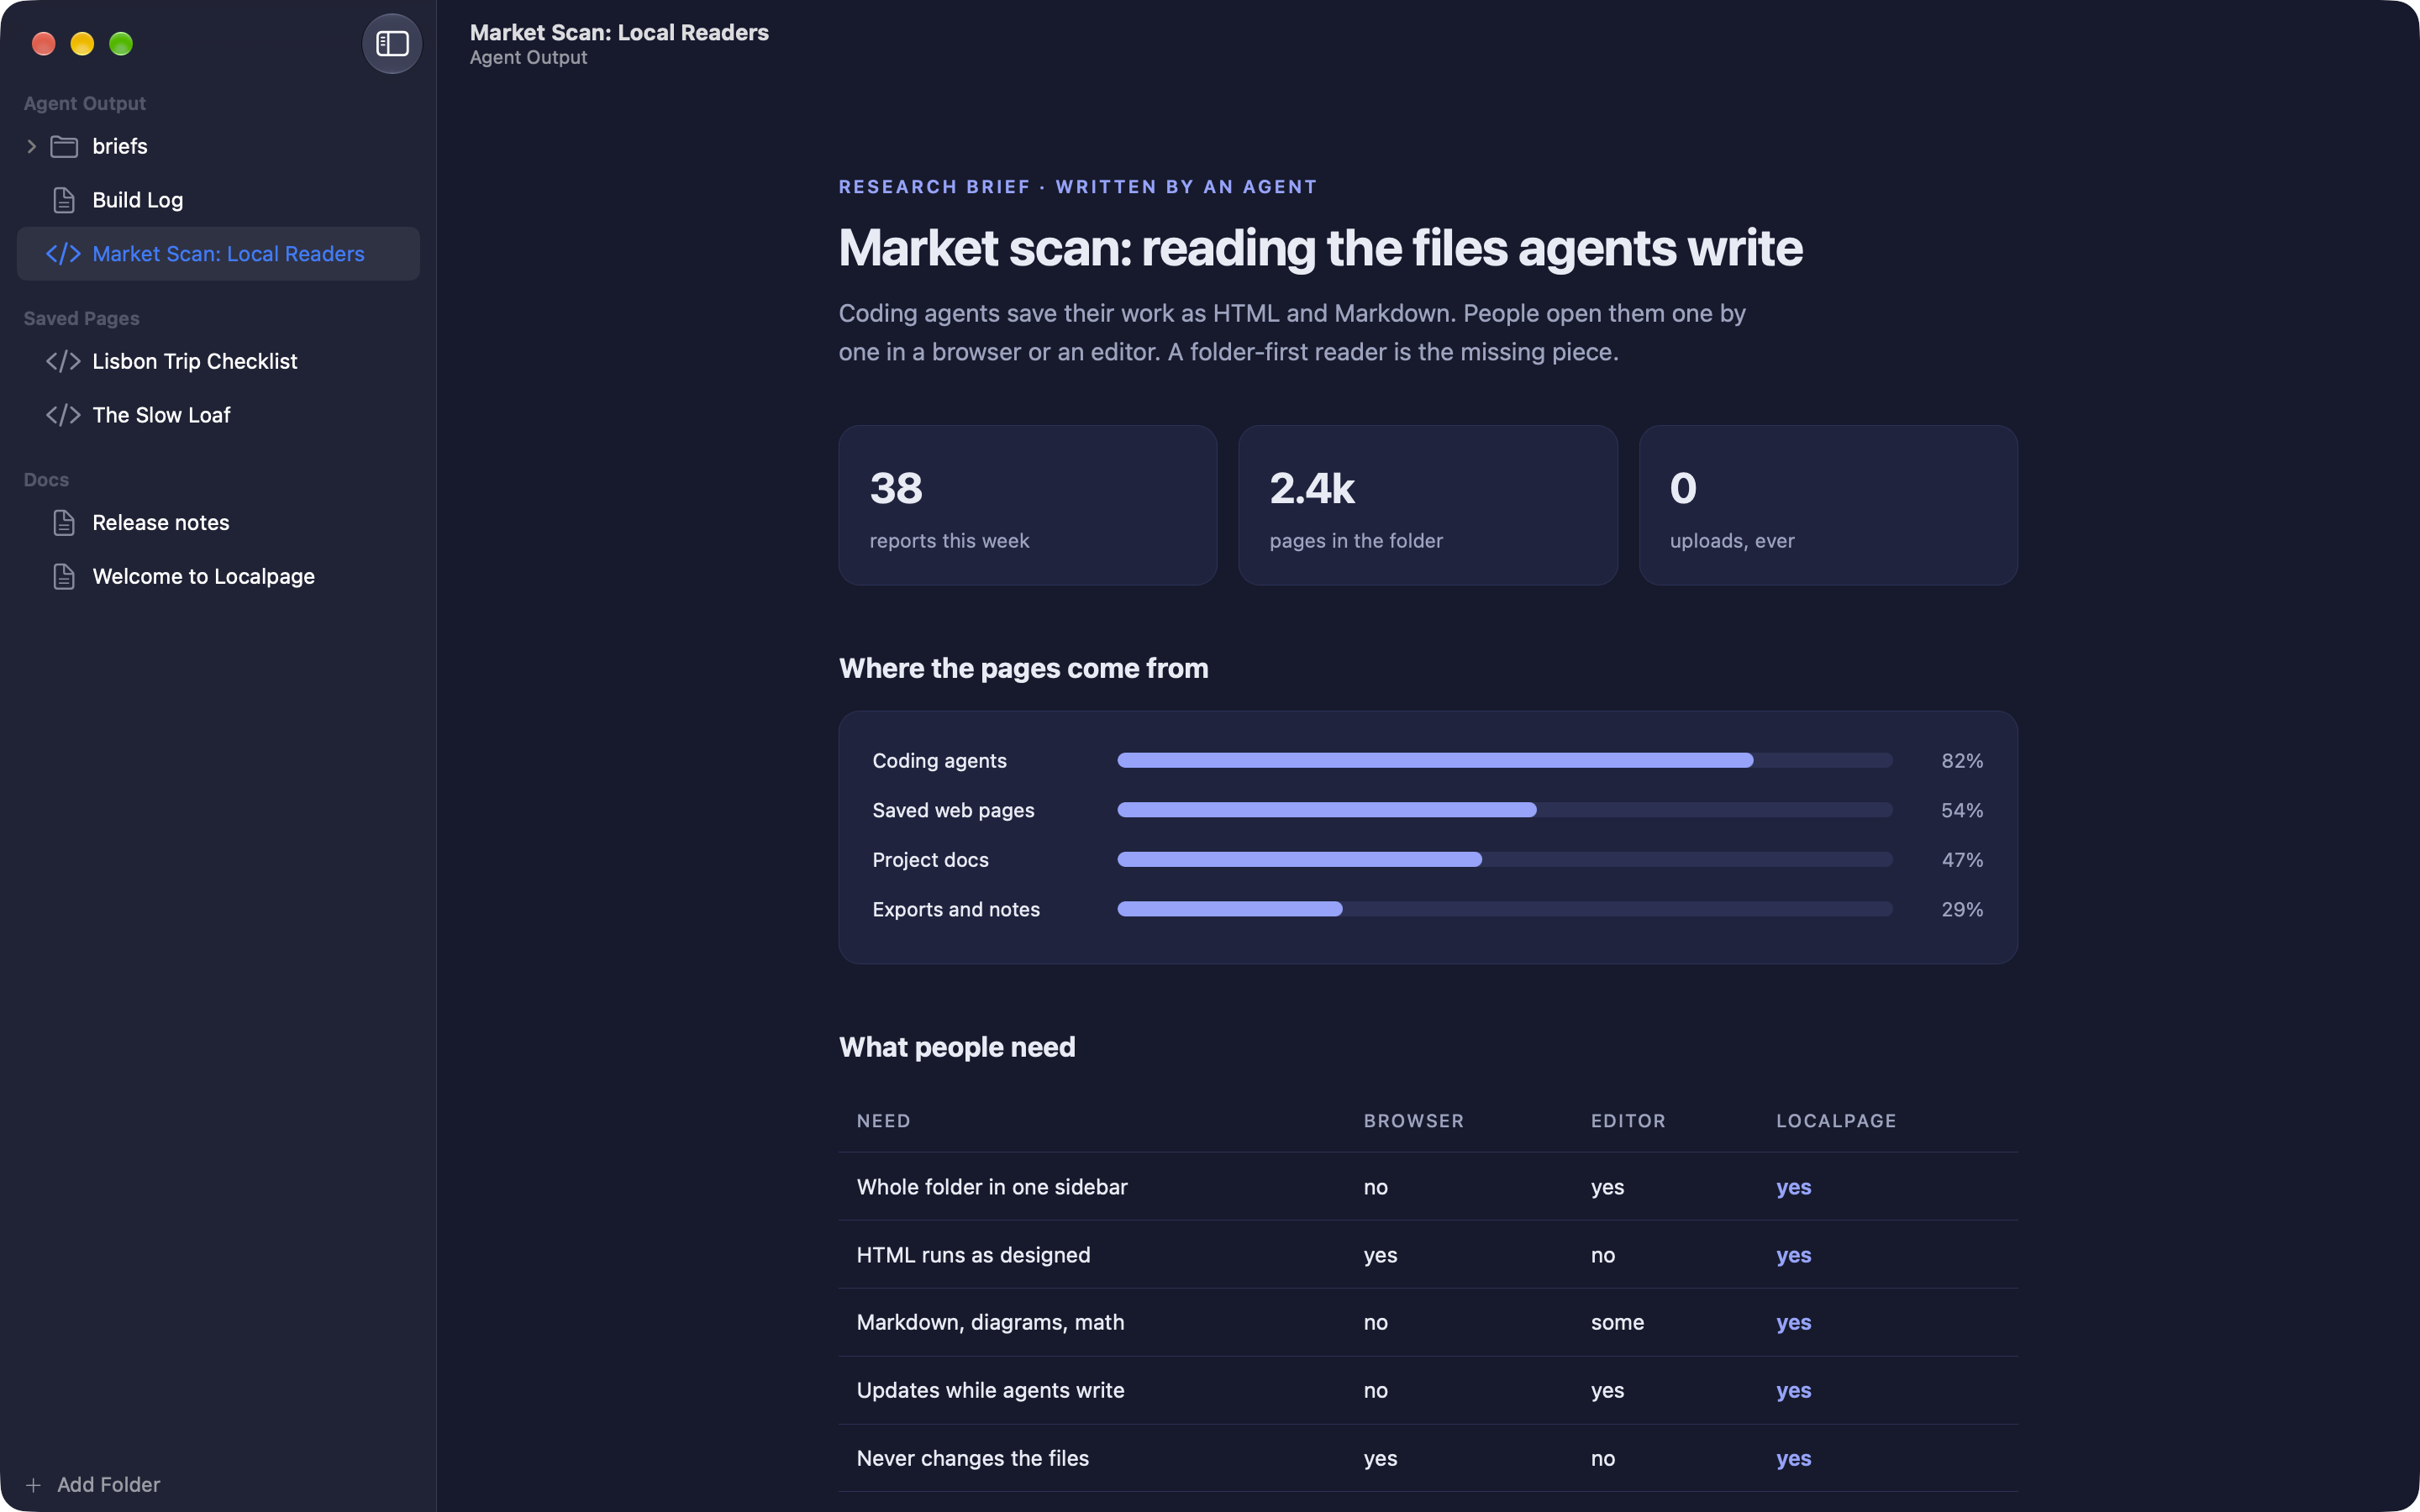The width and height of the screenshot is (2420, 1512).
Task: Toggle the sidebar with the panel icon
Action: (392, 44)
